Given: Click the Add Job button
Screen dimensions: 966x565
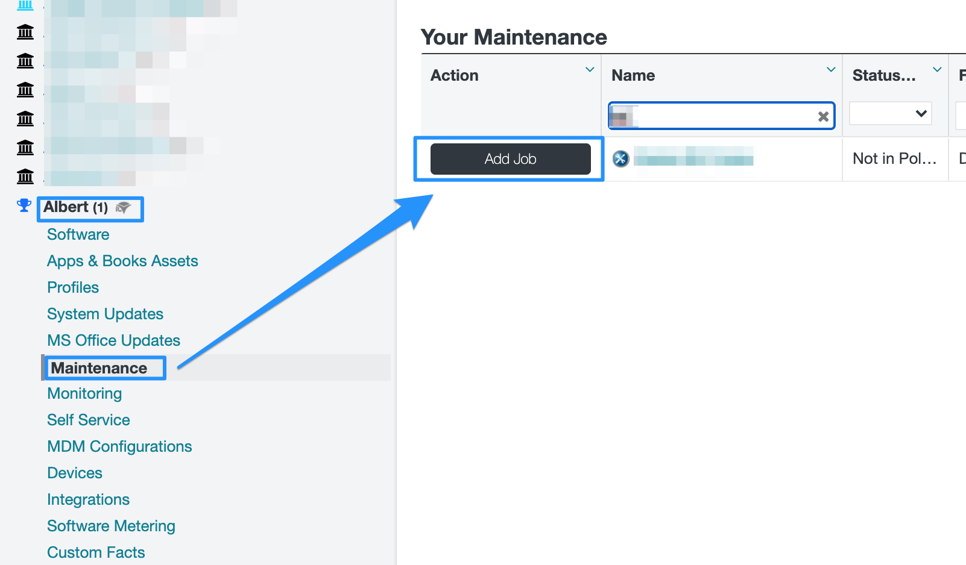Looking at the screenshot, I should tap(510, 159).
